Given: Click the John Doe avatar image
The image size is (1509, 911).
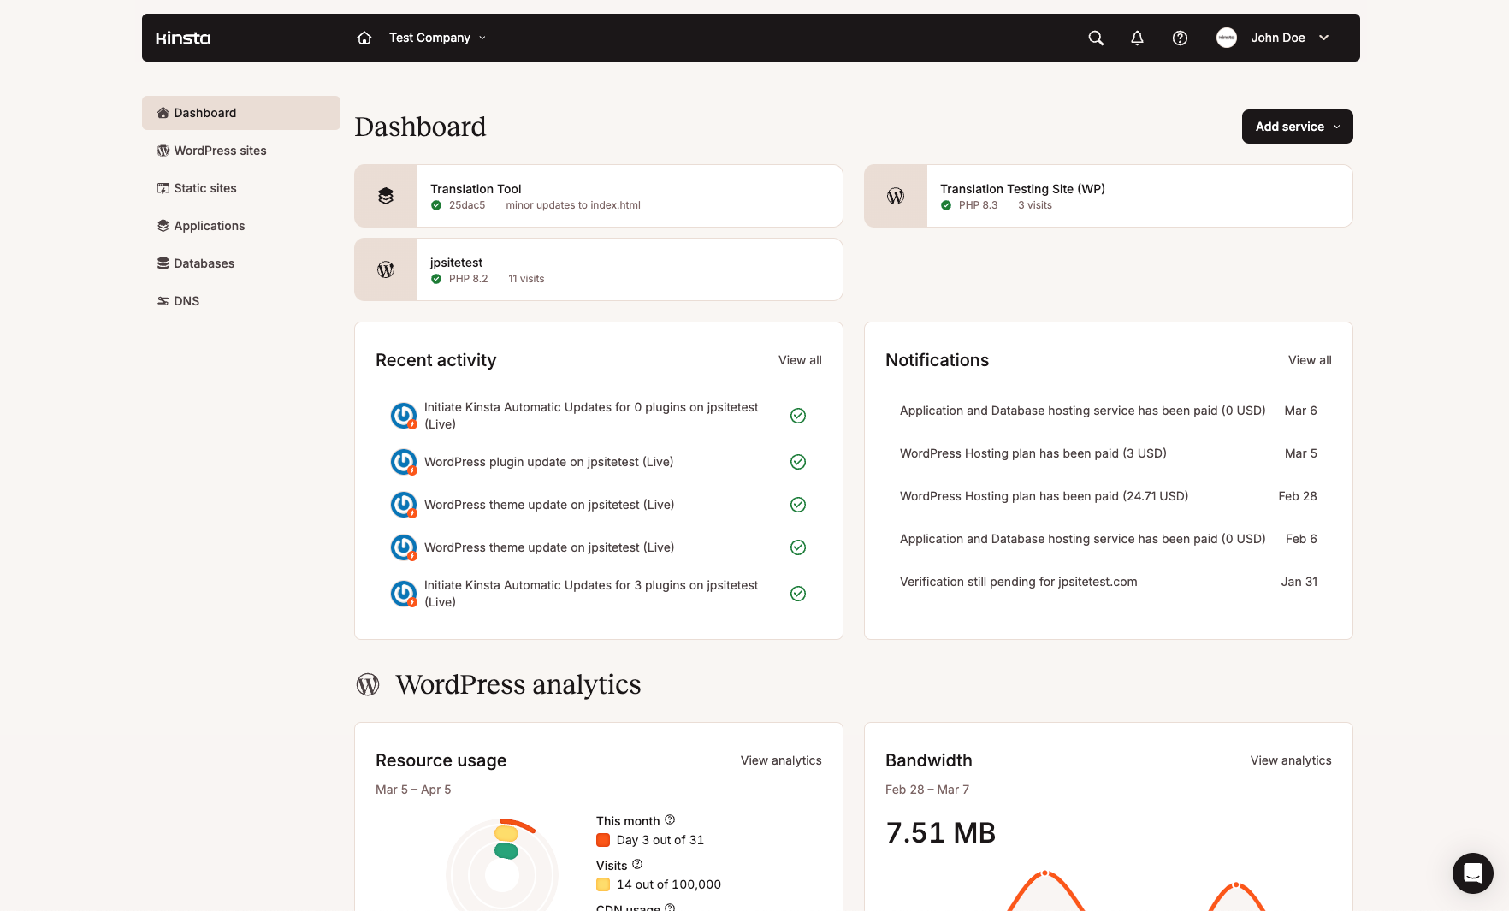Looking at the screenshot, I should click(x=1227, y=38).
